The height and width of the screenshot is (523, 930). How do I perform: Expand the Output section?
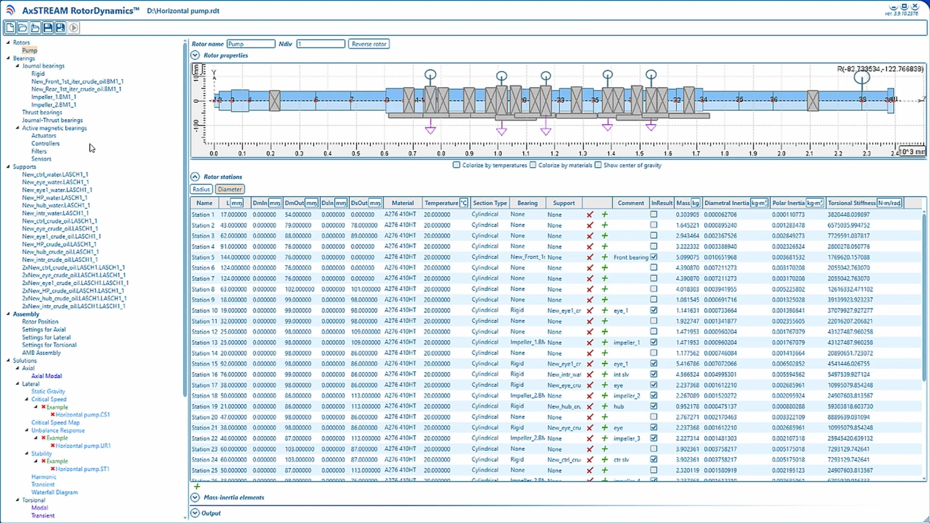pos(195,513)
